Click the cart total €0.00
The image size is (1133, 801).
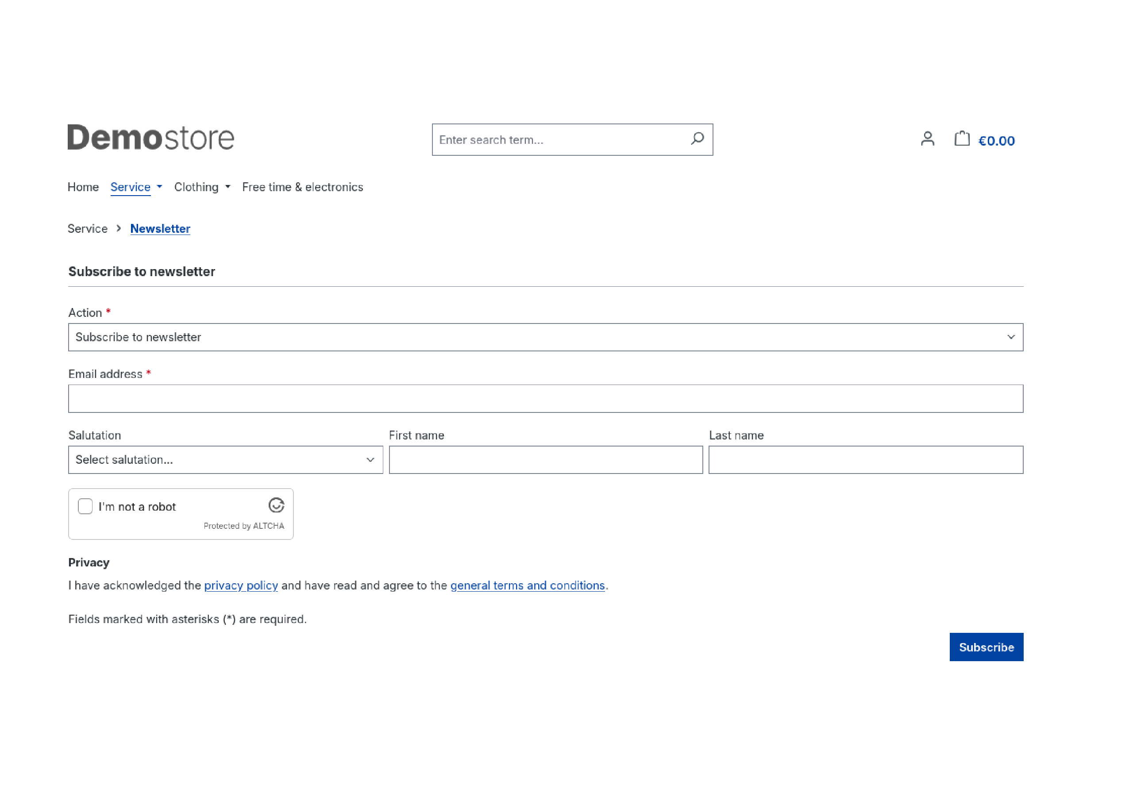[x=996, y=141]
